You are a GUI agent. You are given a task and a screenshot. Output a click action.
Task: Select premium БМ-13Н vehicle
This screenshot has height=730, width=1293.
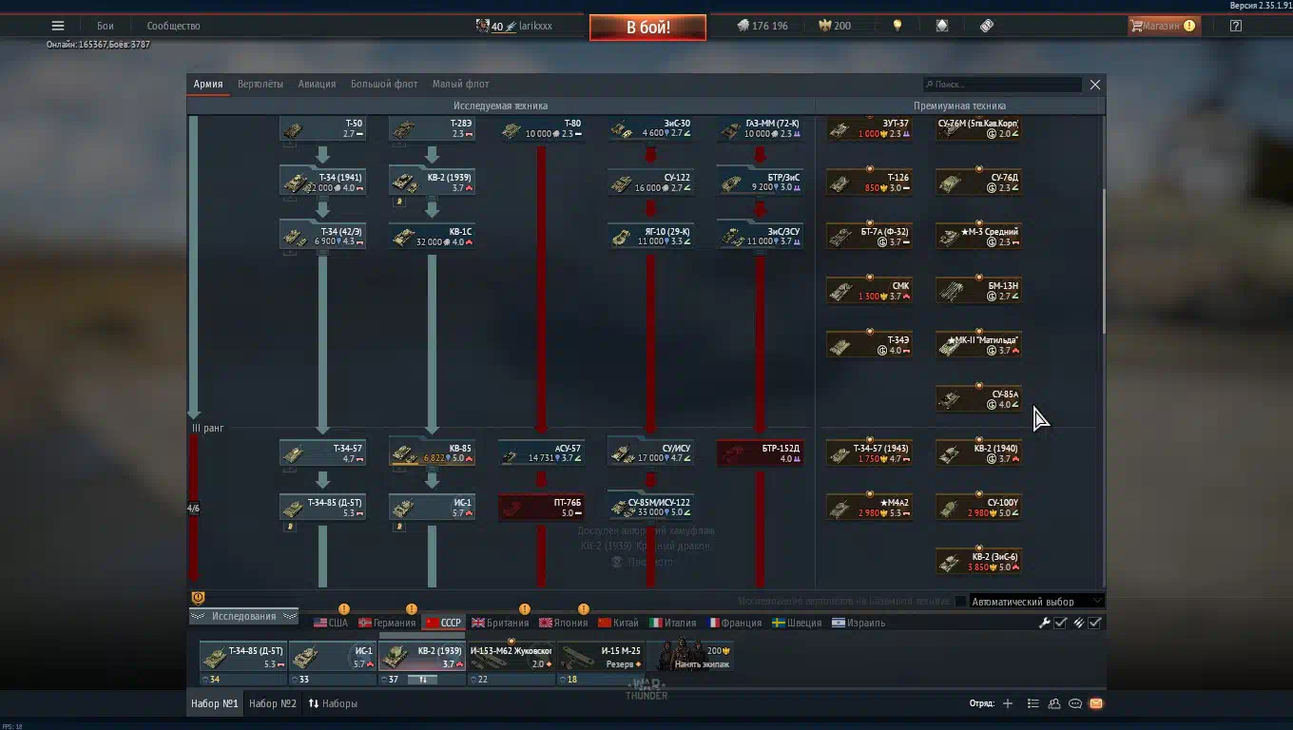pos(978,290)
